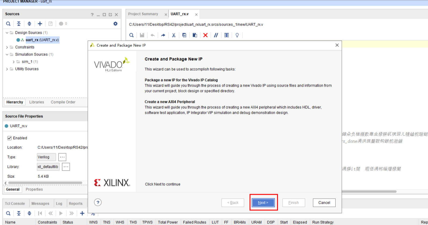Expand all sources in Sources panel toolbar

(x=29, y=24)
